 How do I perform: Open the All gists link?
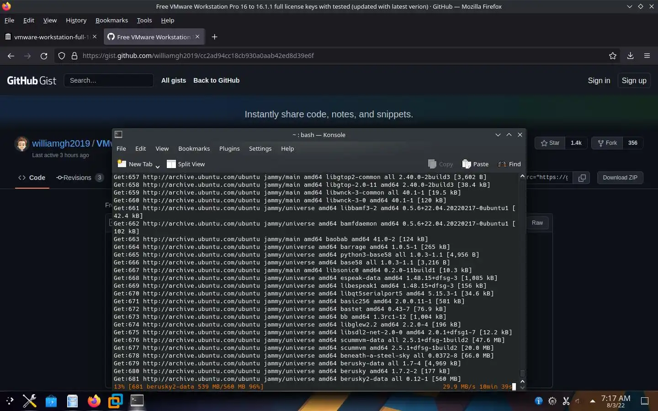tap(174, 80)
